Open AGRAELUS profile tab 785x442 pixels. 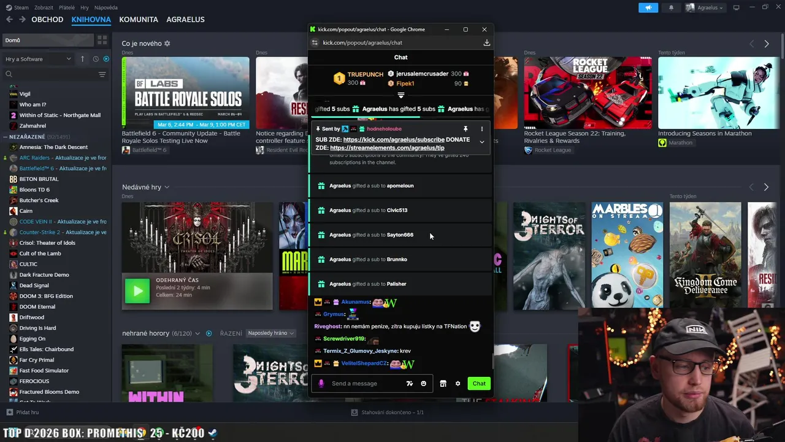pyautogui.click(x=185, y=20)
